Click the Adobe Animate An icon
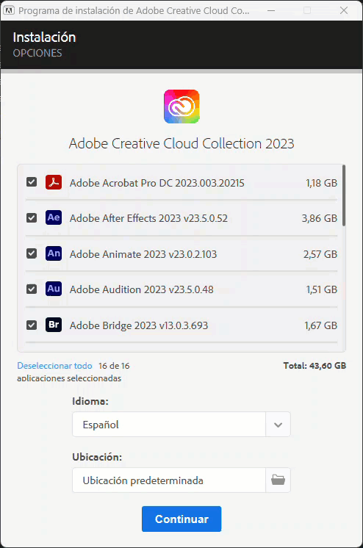Screen dimensions: 363x548 [54, 253]
